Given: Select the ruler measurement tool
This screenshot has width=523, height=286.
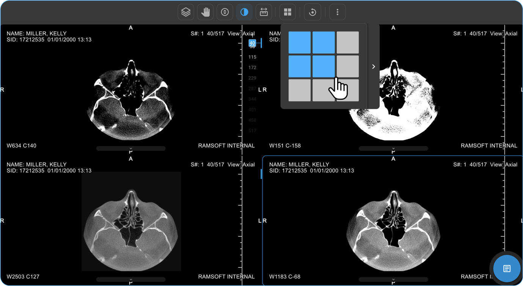Looking at the screenshot, I should click(x=264, y=12).
